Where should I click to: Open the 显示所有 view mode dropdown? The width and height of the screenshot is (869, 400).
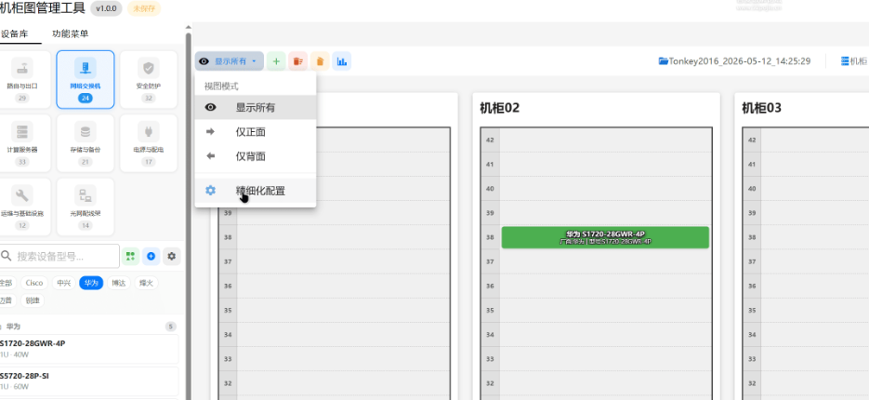coord(229,61)
